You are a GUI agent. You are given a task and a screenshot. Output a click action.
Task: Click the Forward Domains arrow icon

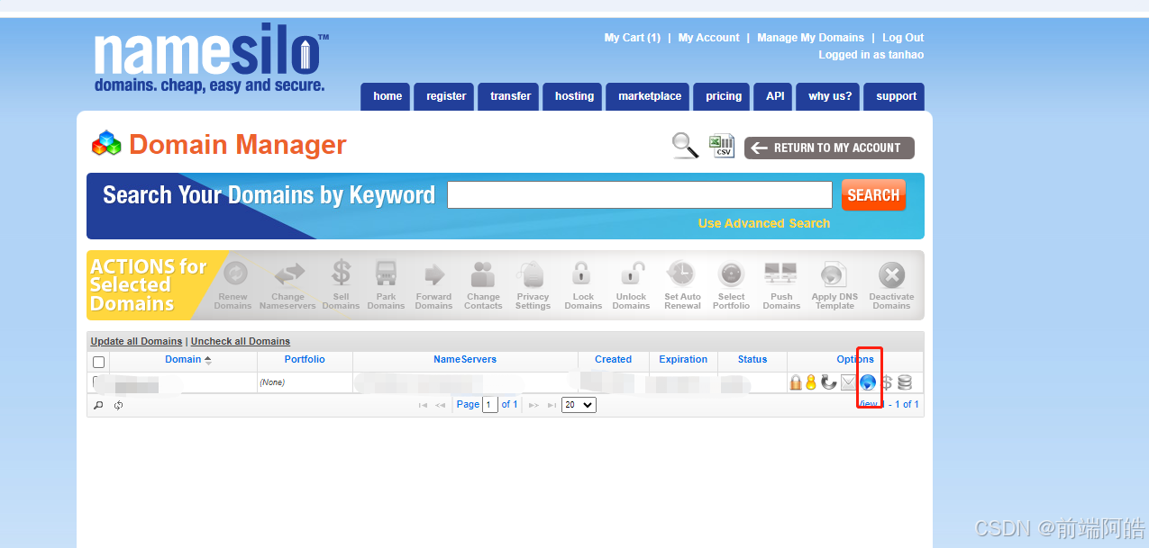coord(433,274)
